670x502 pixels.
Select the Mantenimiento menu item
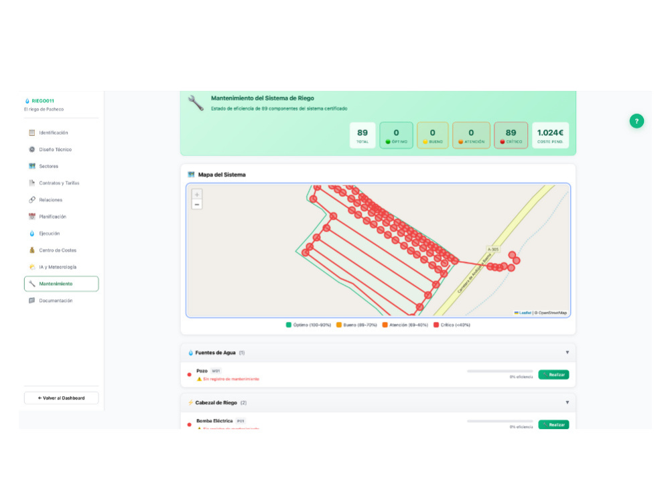62,284
